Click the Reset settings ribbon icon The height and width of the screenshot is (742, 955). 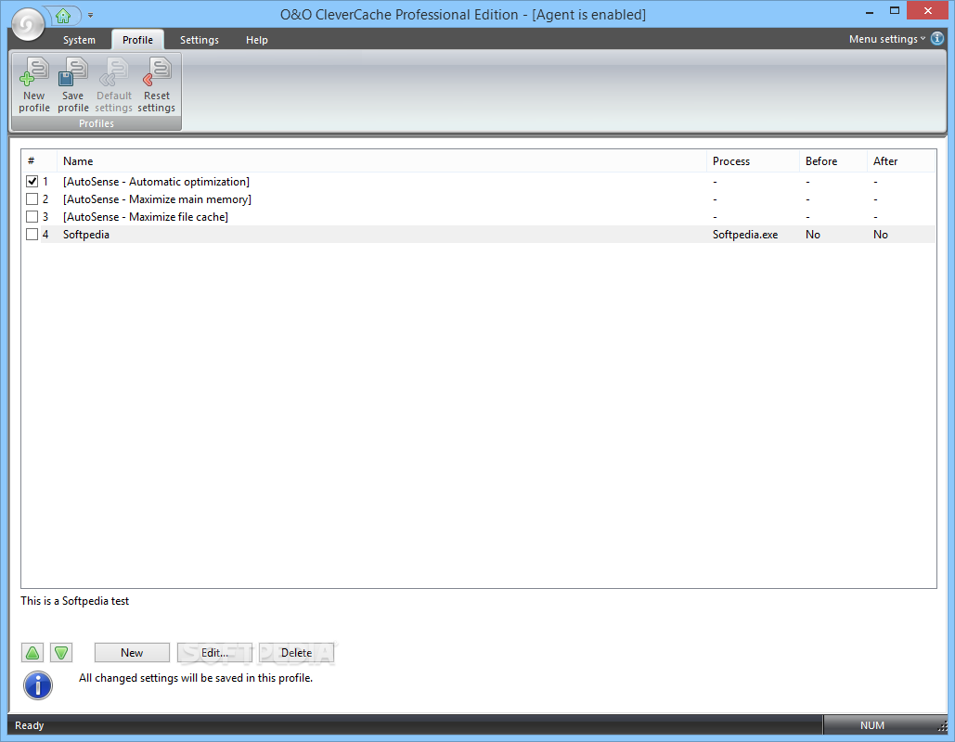(x=157, y=84)
